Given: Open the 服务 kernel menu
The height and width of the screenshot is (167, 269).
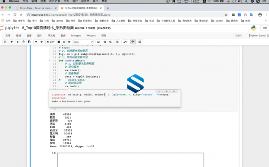Looking at the screenshot, I should pos(63,35).
